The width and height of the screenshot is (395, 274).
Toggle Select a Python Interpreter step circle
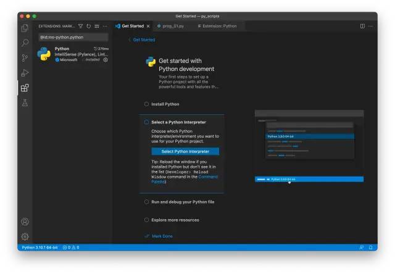point(146,122)
